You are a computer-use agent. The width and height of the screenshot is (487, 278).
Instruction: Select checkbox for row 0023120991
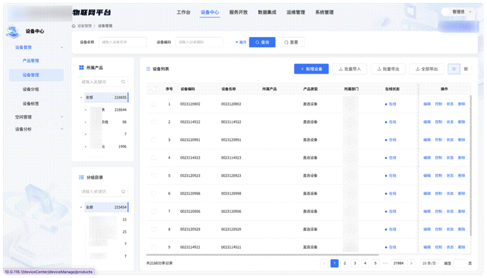tap(154, 140)
